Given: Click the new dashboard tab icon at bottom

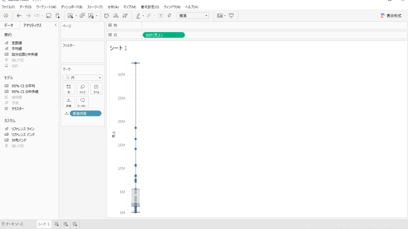Looking at the screenshot, I should [66, 224].
